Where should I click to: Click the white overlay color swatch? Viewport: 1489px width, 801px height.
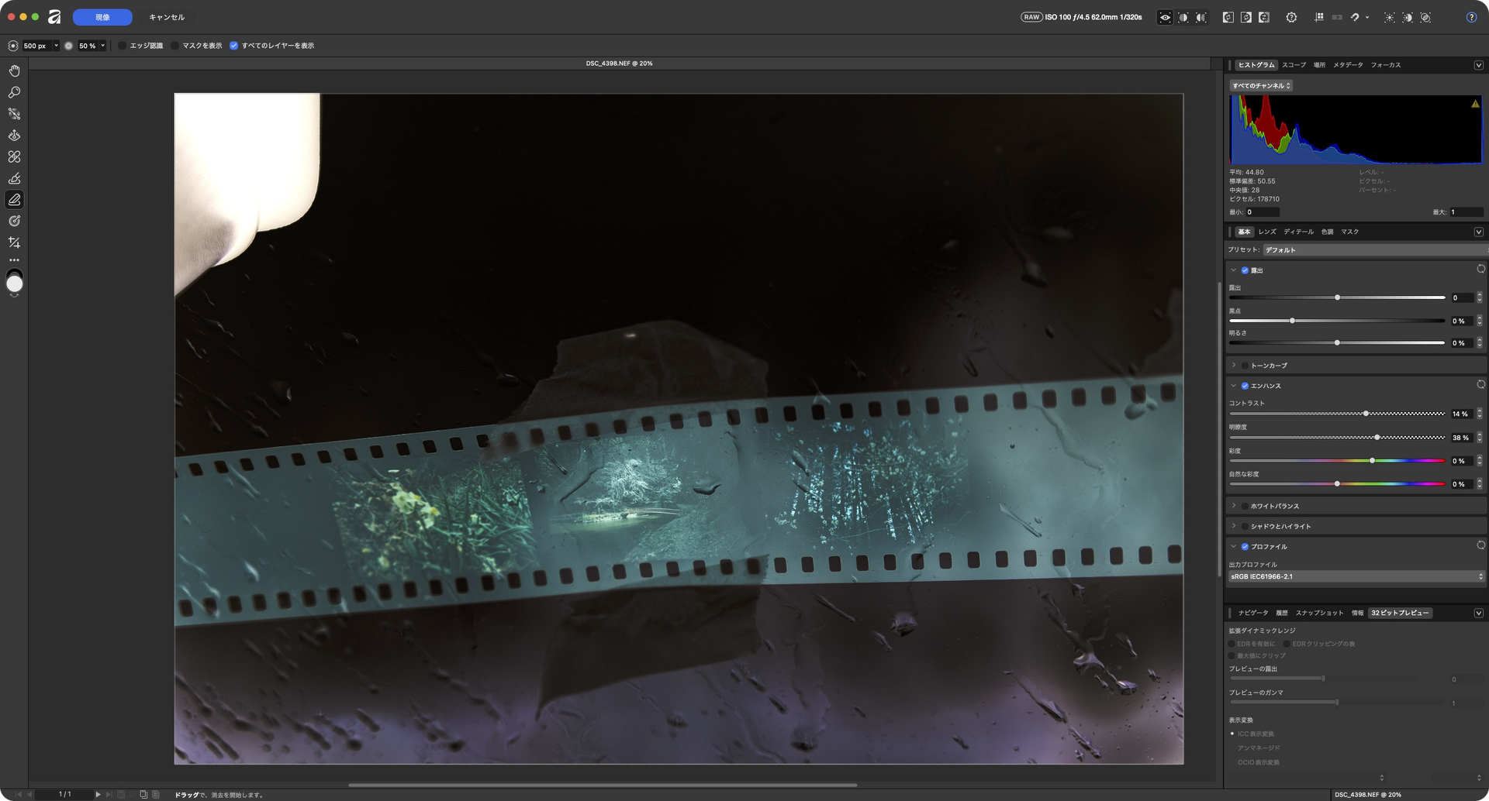[14, 284]
